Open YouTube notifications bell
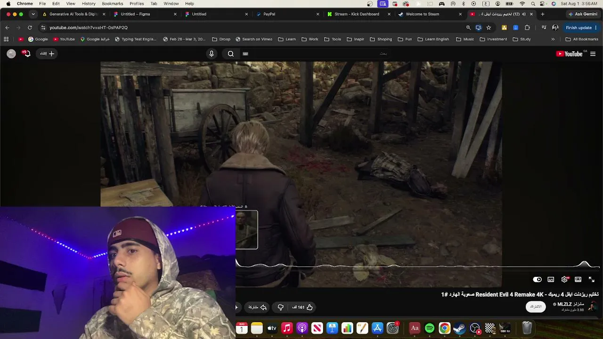 tap(27, 54)
